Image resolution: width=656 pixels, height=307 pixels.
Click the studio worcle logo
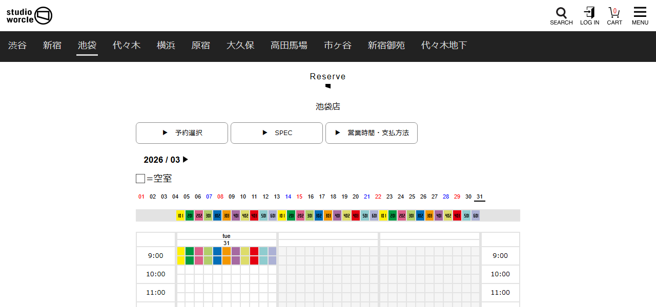point(29,15)
